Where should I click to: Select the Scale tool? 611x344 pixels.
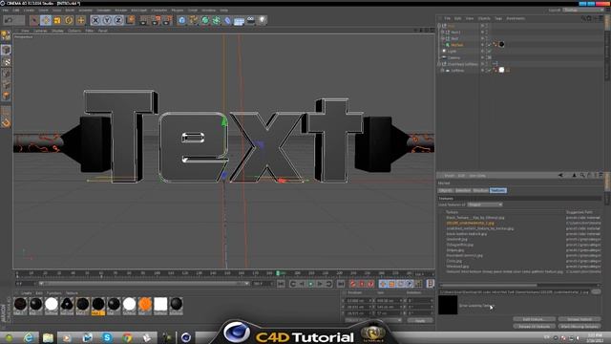click(x=57, y=20)
